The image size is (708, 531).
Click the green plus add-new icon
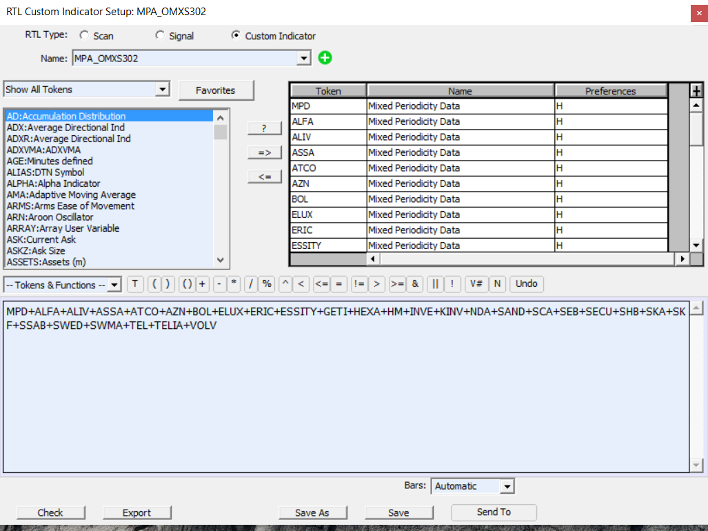pos(325,59)
